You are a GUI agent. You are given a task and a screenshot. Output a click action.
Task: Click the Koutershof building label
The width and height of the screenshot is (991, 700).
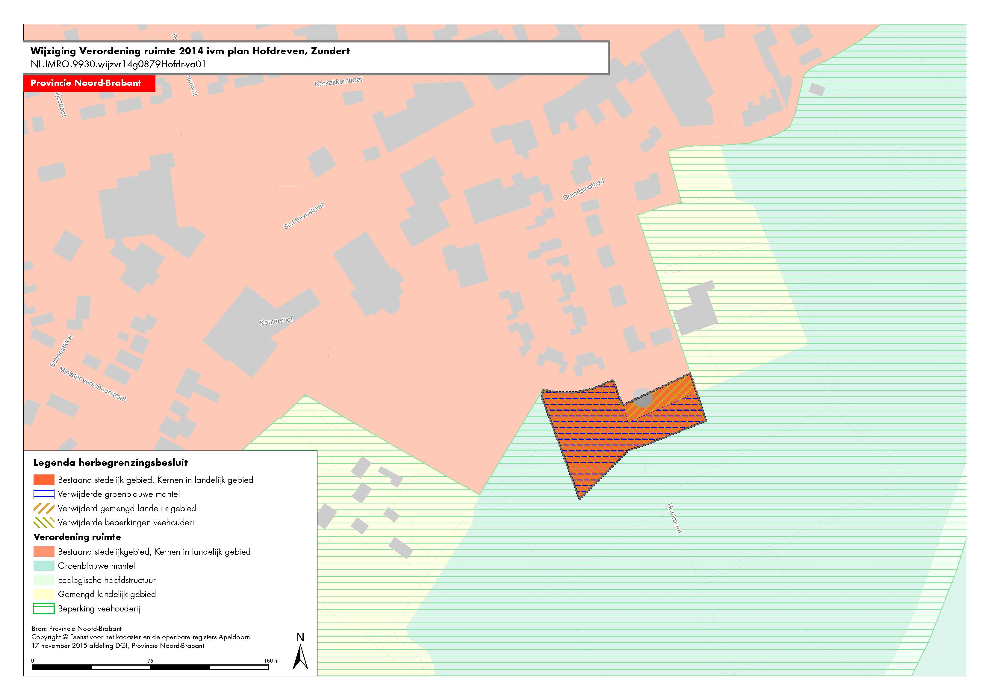coord(276,321)
